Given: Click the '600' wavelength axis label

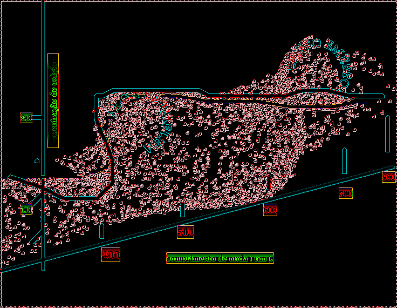Looking at the screenshot, I should click(x=270, y=210).
